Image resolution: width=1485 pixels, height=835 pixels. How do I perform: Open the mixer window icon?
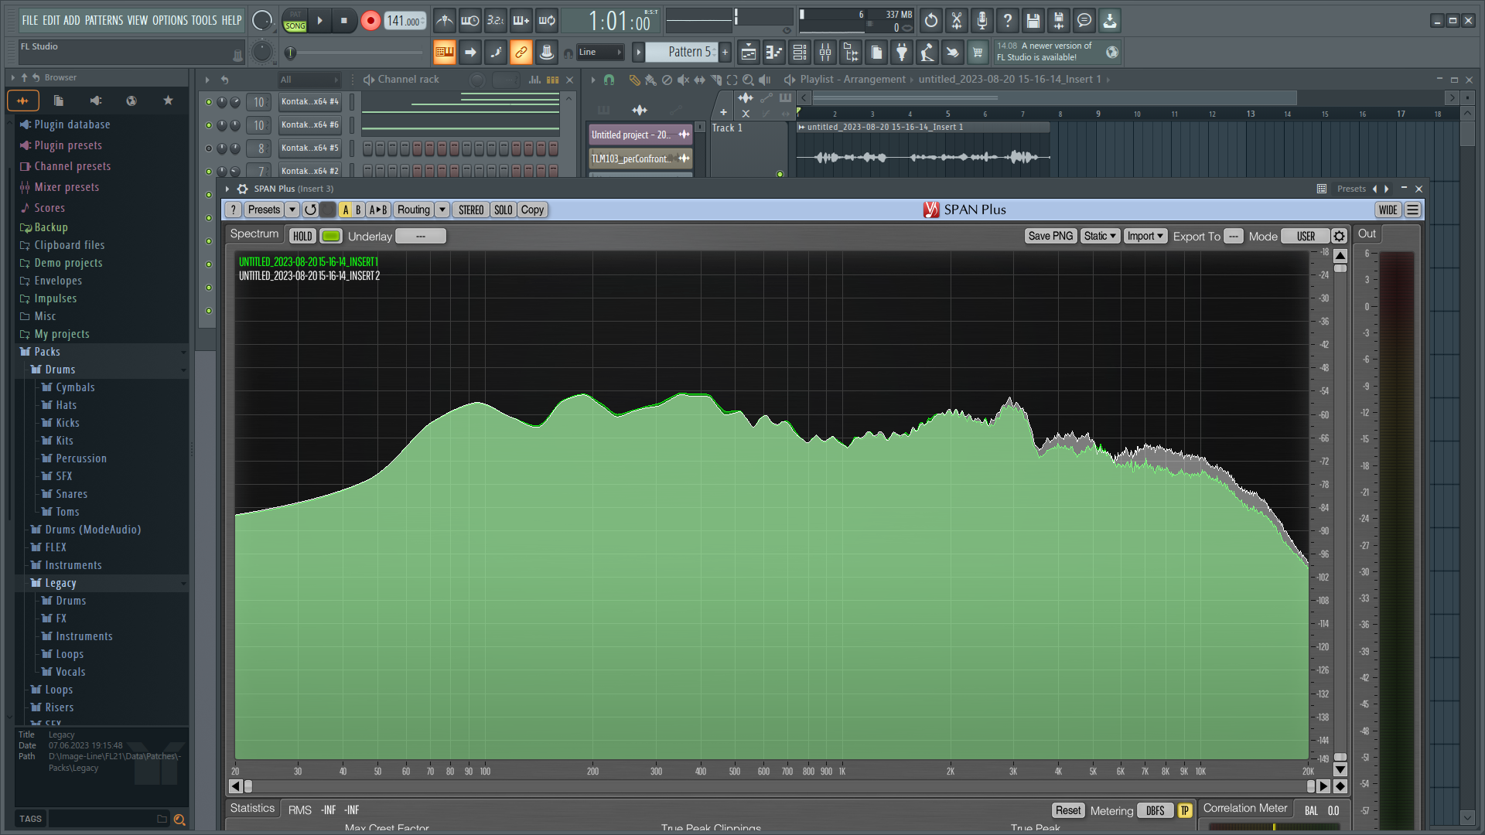click(x=825, y=53)
